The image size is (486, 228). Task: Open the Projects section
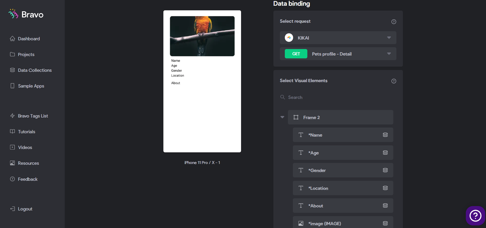pyautogui.click(x=22, y=54)
